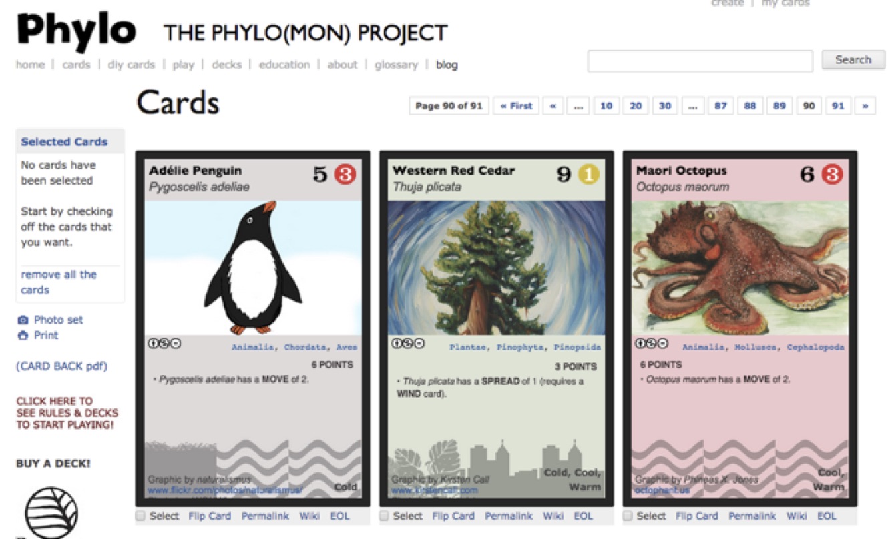The width and height of the screenshot is (894, 539).
Task: Click the Western Red Cedar tree painting
Action: pos(496,267)
